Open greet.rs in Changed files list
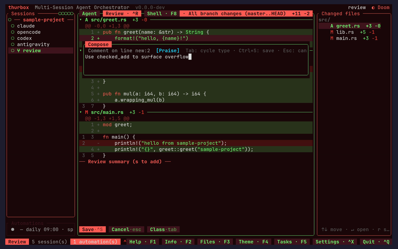The height and width of the screenshot is (249, 398). coord(349,26)
